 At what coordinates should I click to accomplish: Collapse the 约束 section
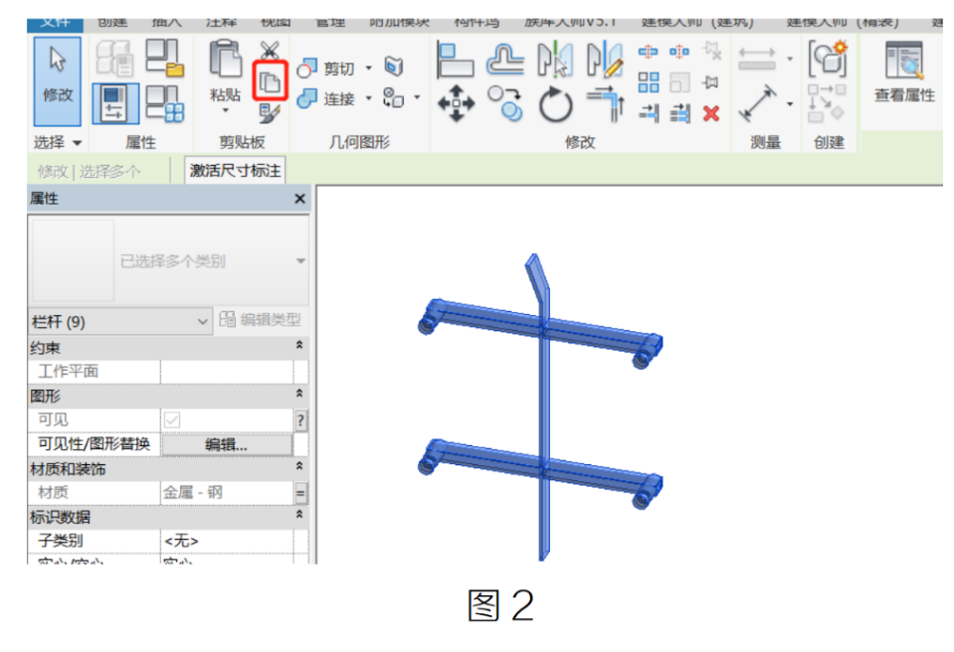point(299,346)
